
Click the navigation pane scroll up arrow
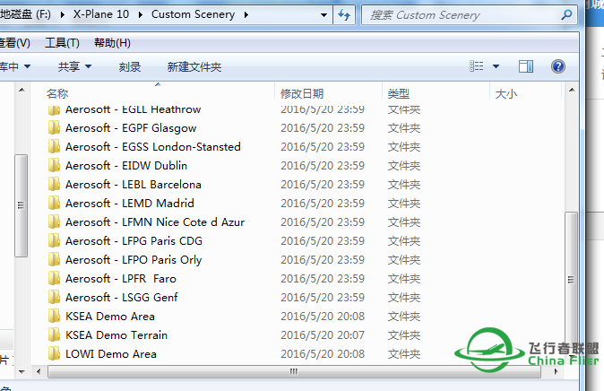click(22, 91)
